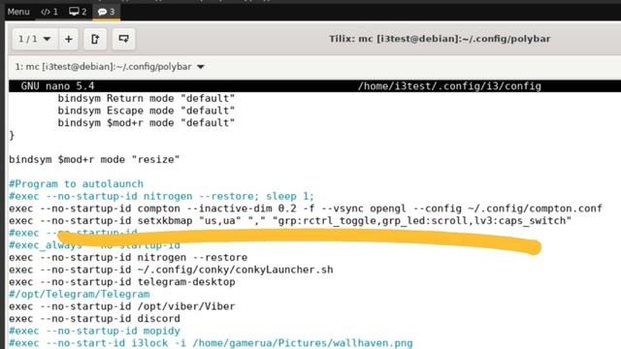The image size is (621, 349).
Task: Click the exec /opt/viber/Viber line
Action: click(x=122, y=306)
